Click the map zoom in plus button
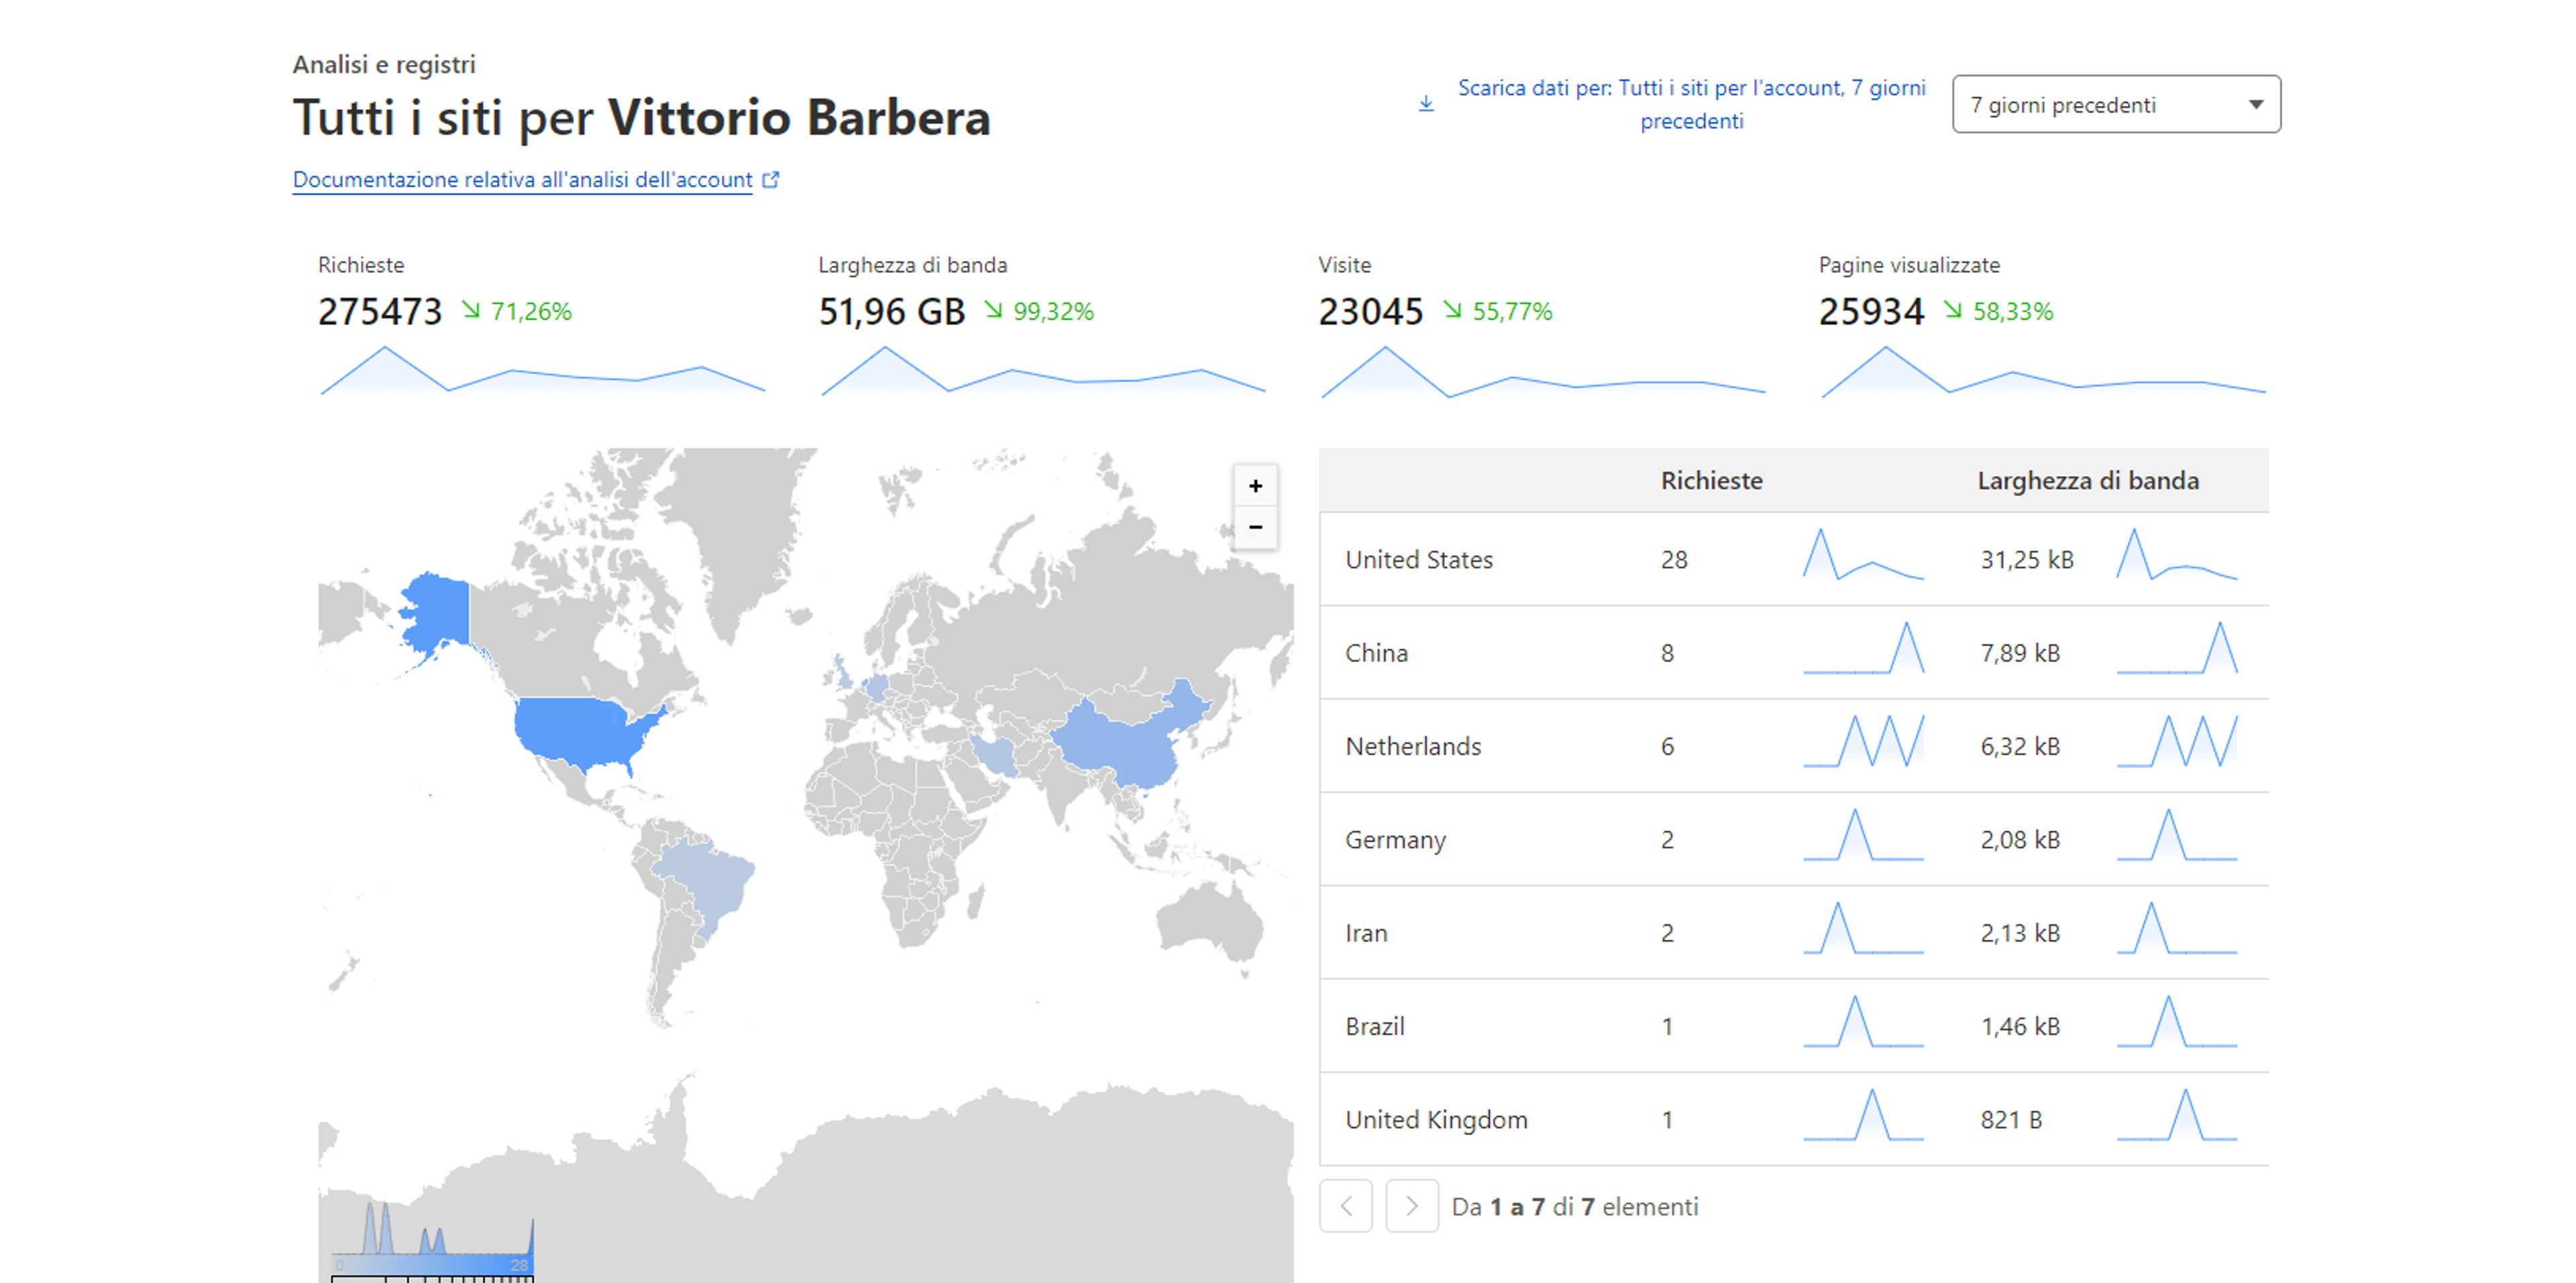The height and width of the screenshot is (1283, 2576). coord(1255,487)
